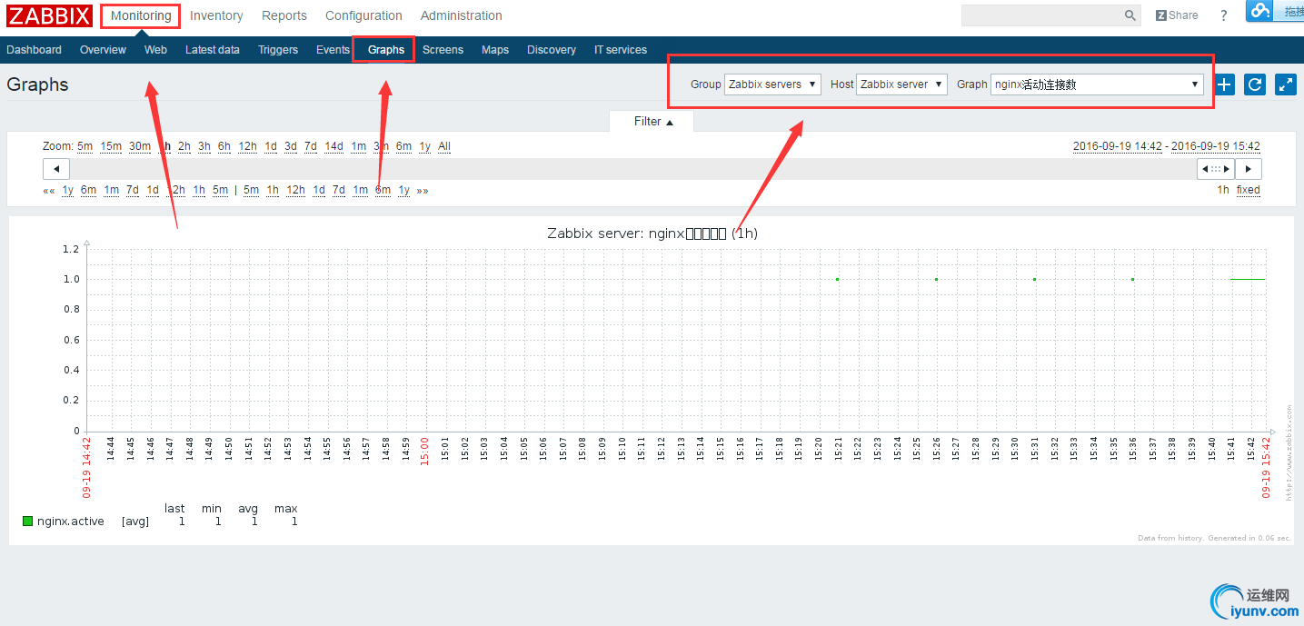1304x626 pixels.
Task: Open the Graph selection dropdown
Action: point(1097,84)
